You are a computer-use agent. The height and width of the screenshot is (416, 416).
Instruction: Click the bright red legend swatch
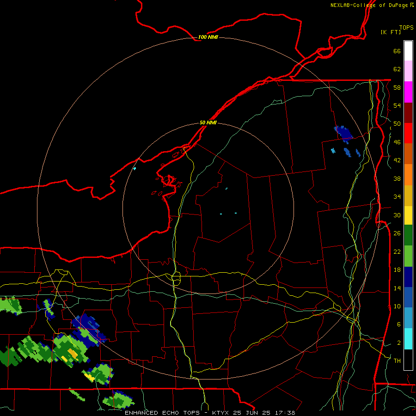click(x=408, y=133)
